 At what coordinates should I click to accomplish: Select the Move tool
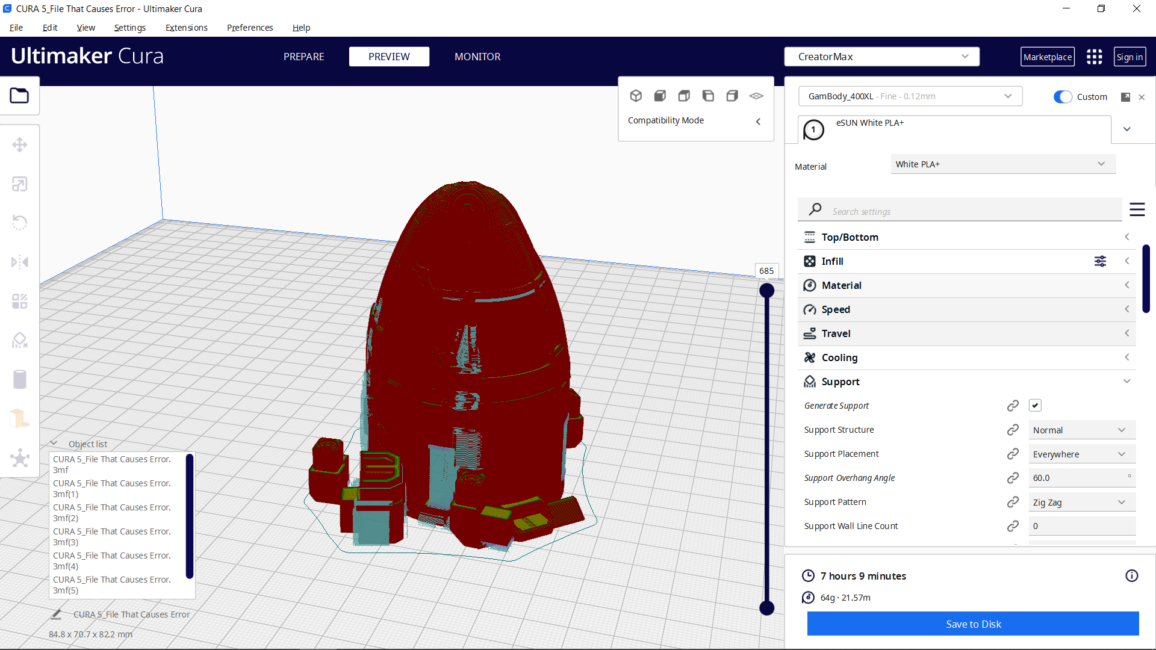19,144
